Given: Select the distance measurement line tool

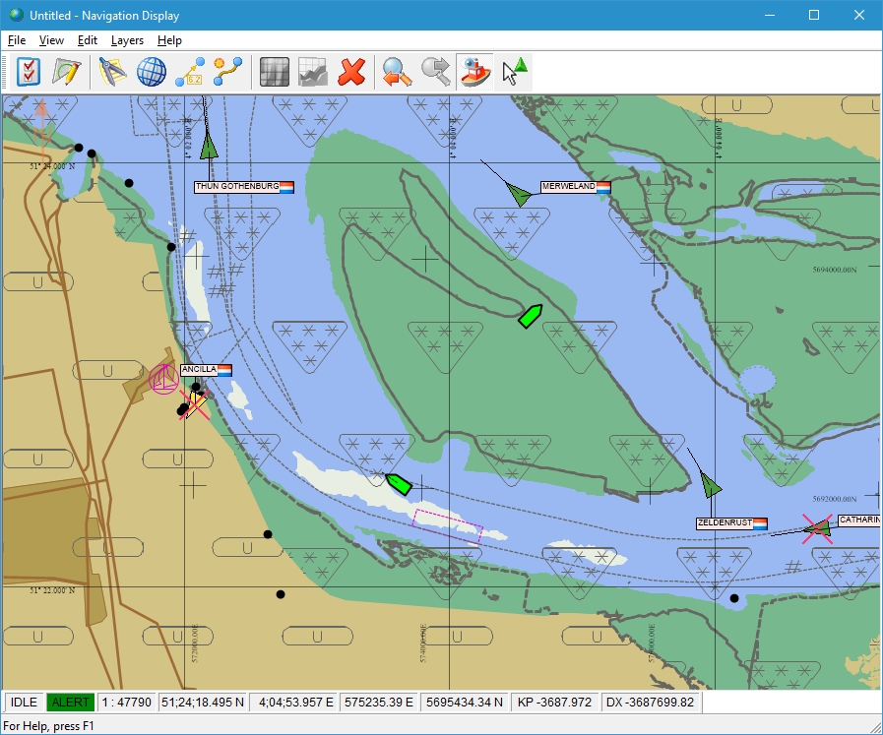Looking at the screenshot, I should [x=189, y=72].
